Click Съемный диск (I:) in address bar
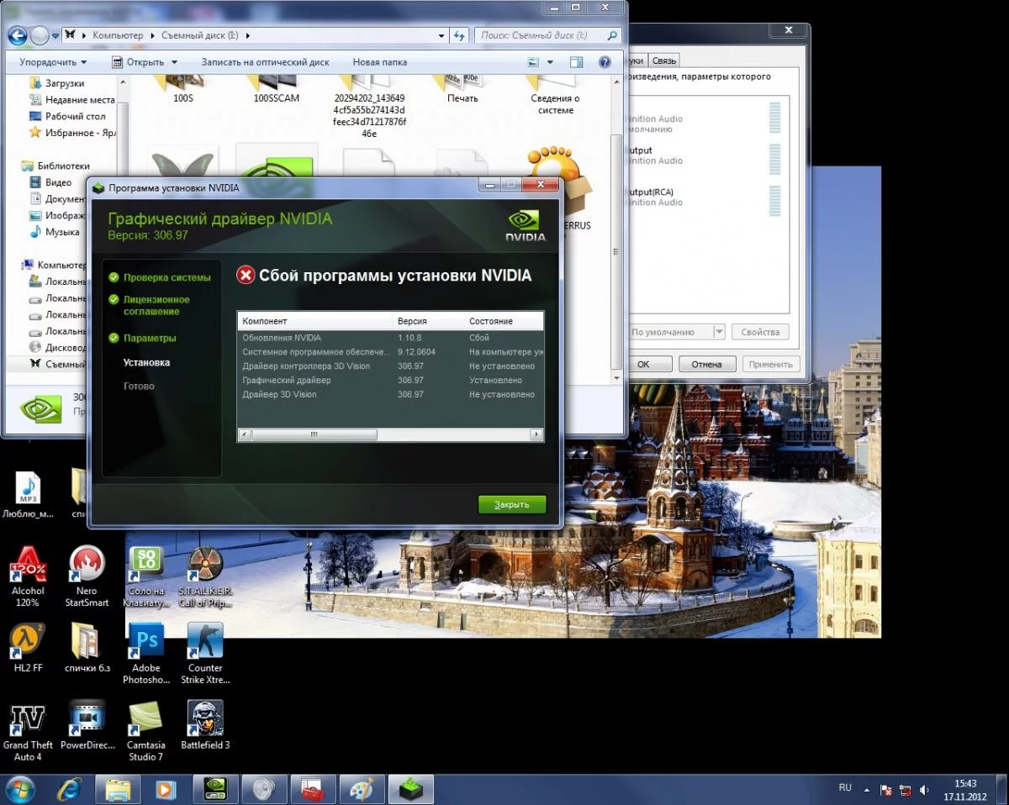Screen dimensions: 1009x805 pos(199,35)
